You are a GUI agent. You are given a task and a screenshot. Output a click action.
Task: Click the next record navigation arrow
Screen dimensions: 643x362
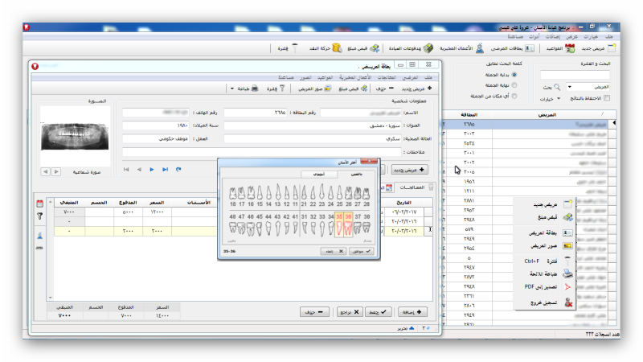pos(152,169)
